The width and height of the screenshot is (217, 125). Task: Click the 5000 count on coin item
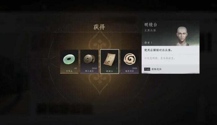[94, 68]
